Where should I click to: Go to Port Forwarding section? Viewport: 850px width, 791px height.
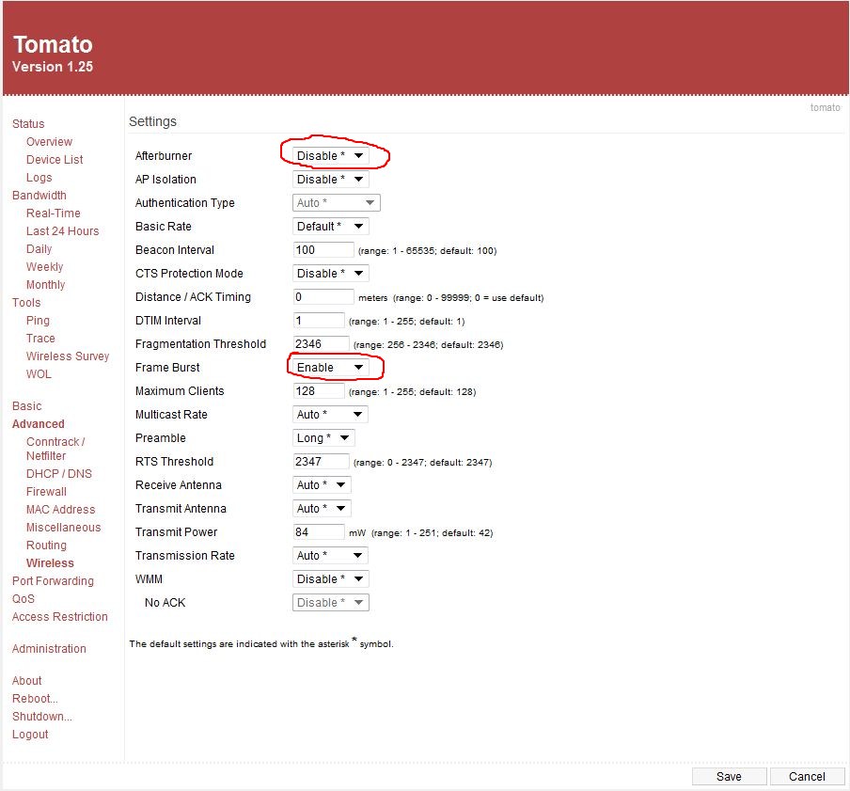tap(53, 581)
